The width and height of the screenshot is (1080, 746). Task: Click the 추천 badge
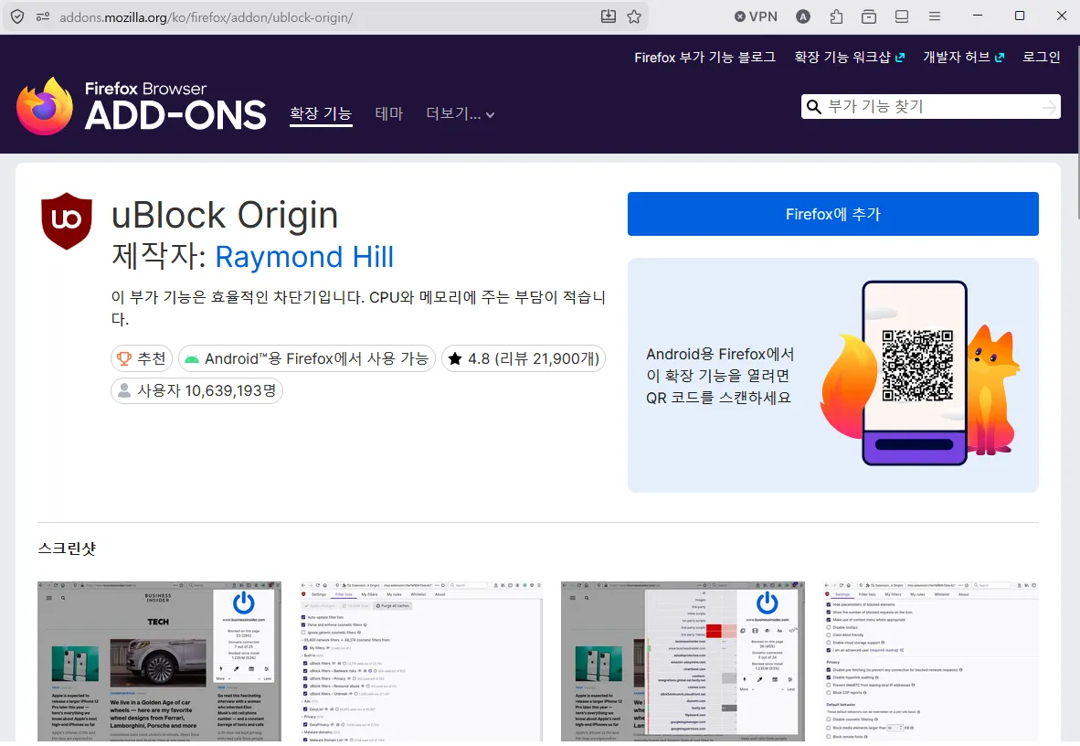(142, 358)
